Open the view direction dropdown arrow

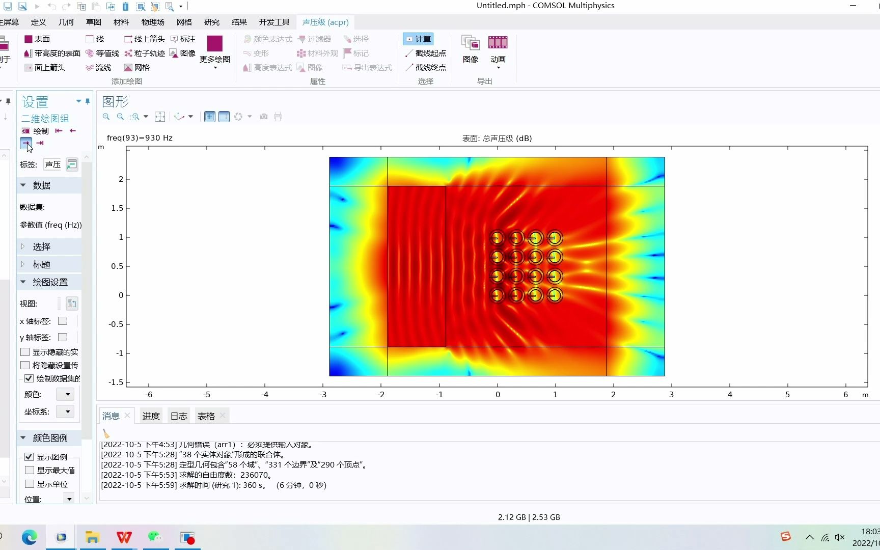click(190, 117)
